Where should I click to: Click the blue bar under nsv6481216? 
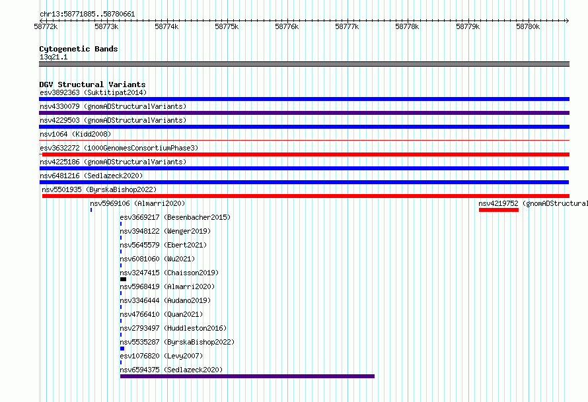point(304,182)
